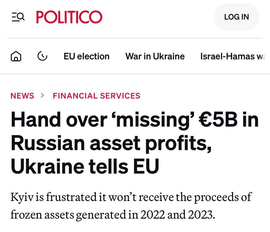This screenshot has height=232, width=270.
Task: Select the EU election tab
Action: click(86, 56)
